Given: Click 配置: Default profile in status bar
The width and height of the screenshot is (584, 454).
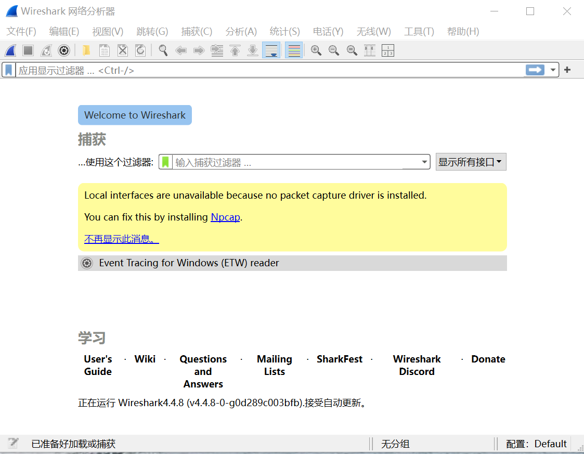Looking at the screenshot, I should pos(536,444).
